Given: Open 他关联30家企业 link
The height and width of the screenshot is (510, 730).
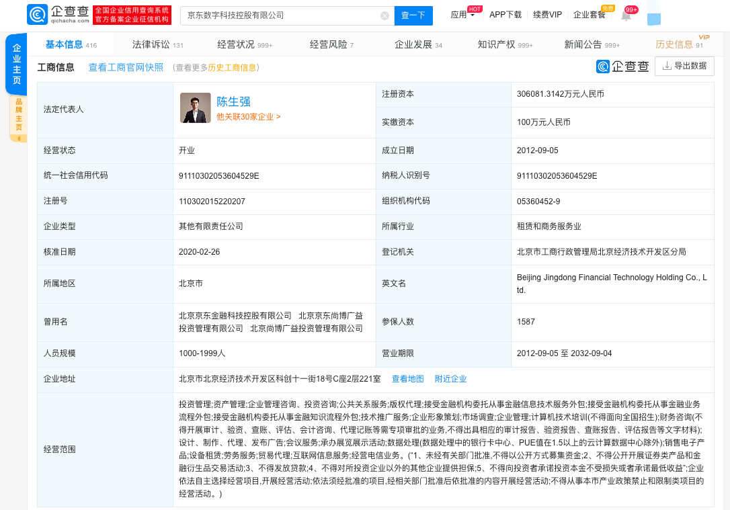Looking at the screenshot, I should point(248,117).
